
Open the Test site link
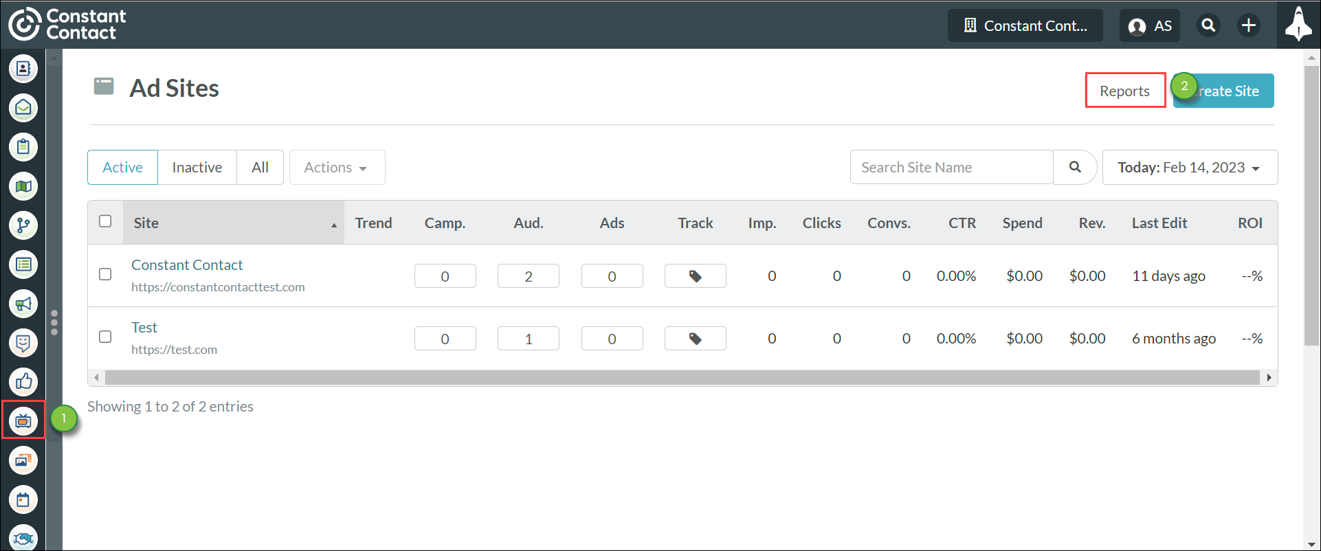[x=144, y=328]
